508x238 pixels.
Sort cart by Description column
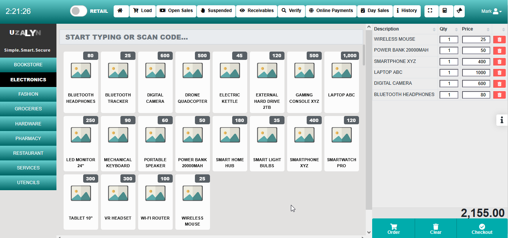(405, 29)
